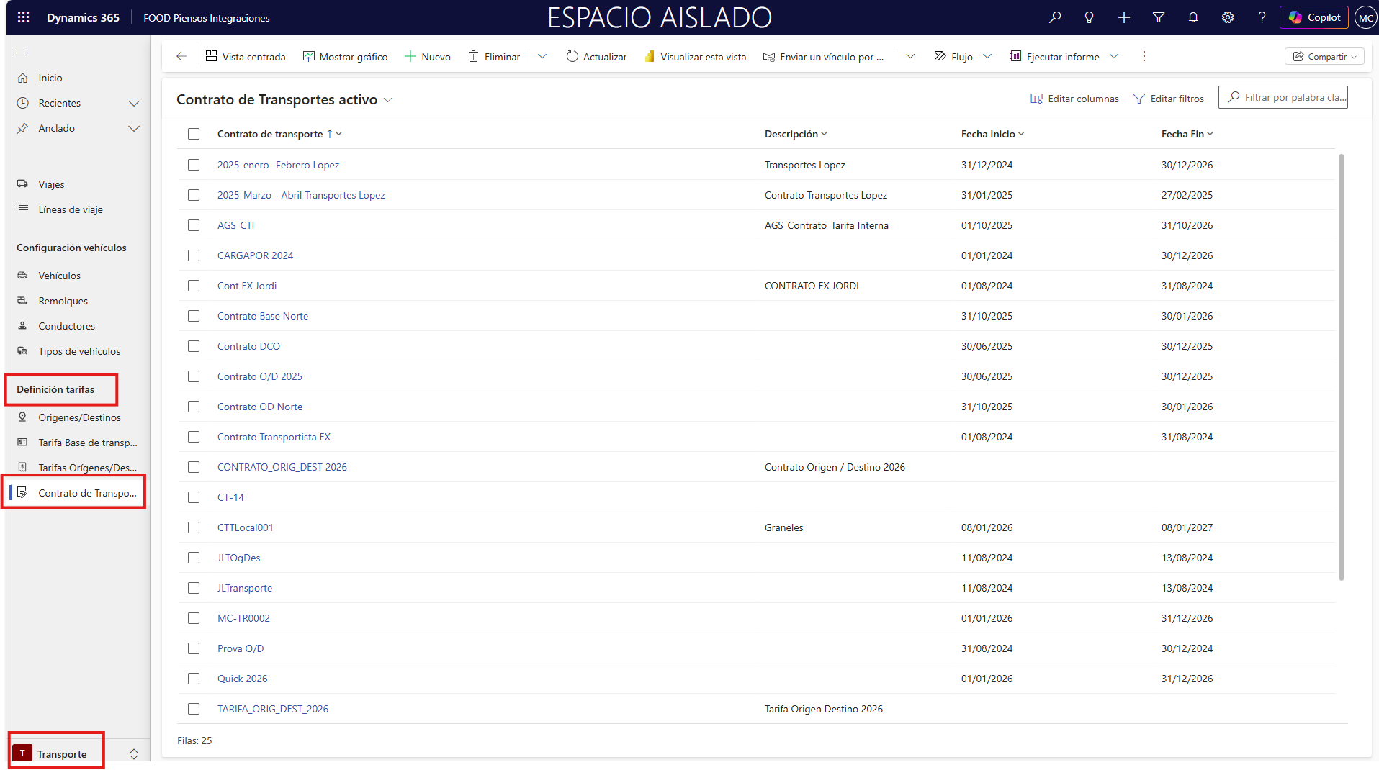Viewport: 1379px width, 770px height.
Task: Navigate to Orígenes/Destinos in the sidebar
Action: 79,417
